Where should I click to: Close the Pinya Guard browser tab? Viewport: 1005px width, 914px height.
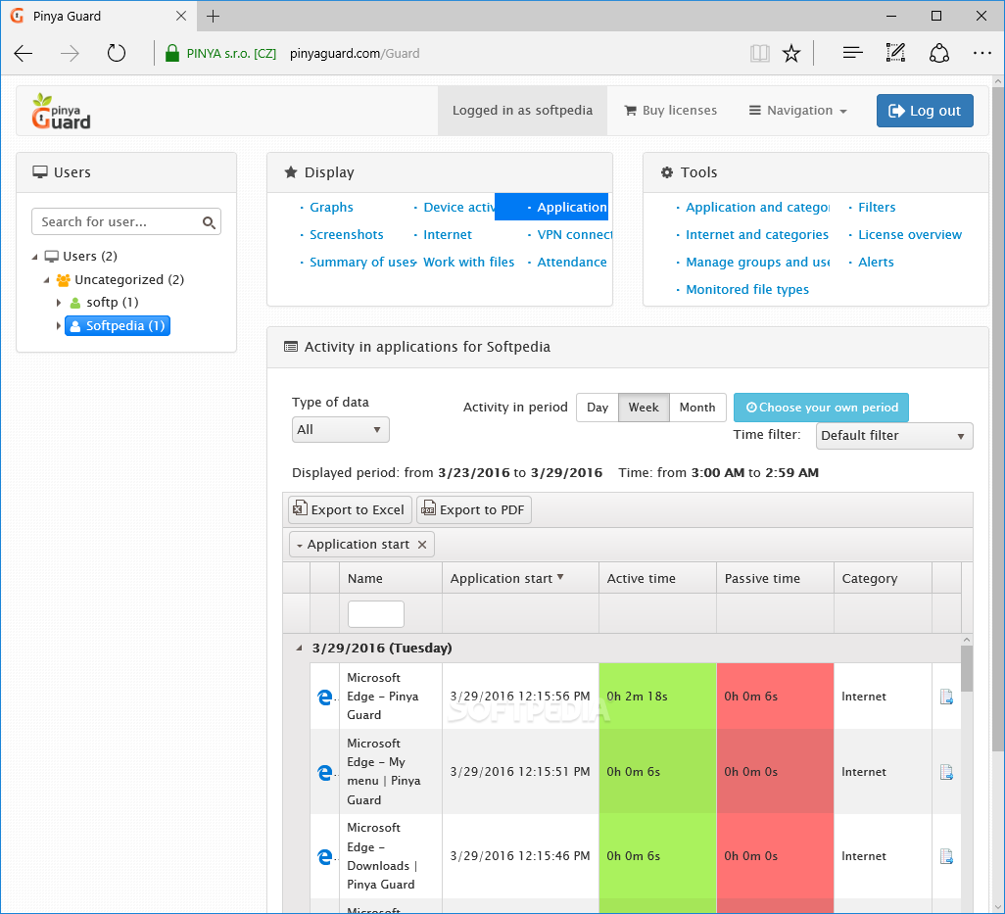[x=181, y=16]
